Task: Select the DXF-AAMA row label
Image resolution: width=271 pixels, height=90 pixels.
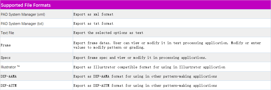Action: point(9,76)
